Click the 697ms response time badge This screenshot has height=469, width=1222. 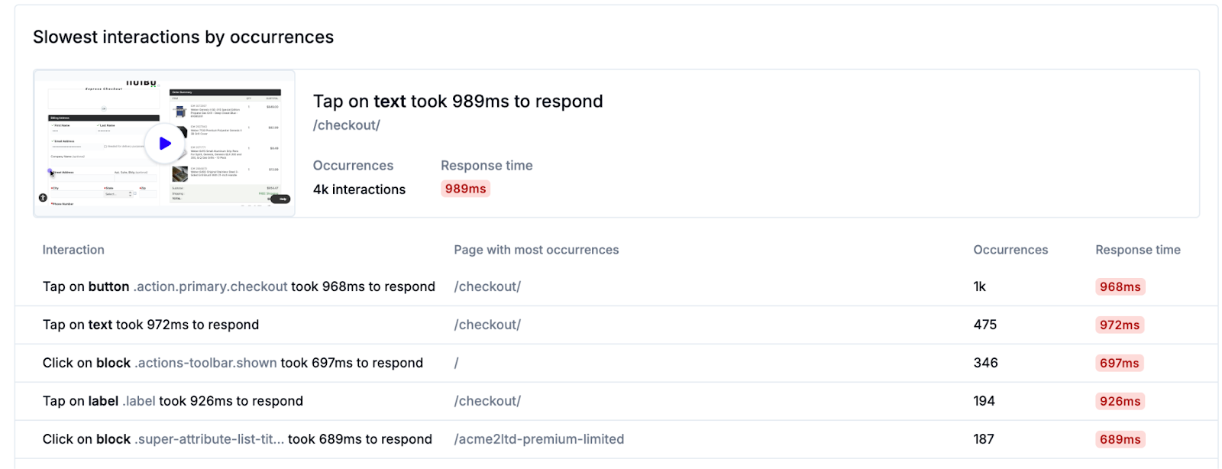[x=1120, y=364]
